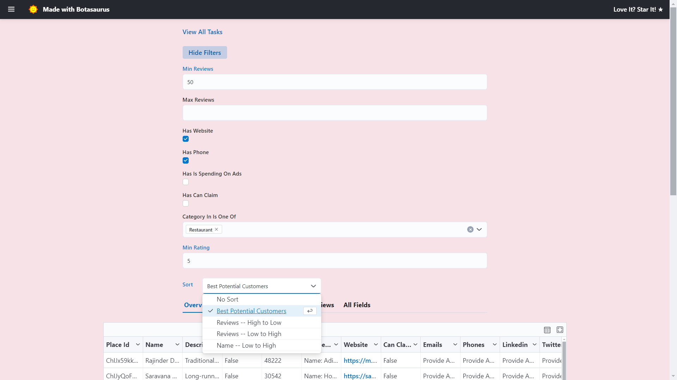677x380 pixels.
Task: Click the Max Reviews input field
Action: pyautogui.click(x=334, y=113)
